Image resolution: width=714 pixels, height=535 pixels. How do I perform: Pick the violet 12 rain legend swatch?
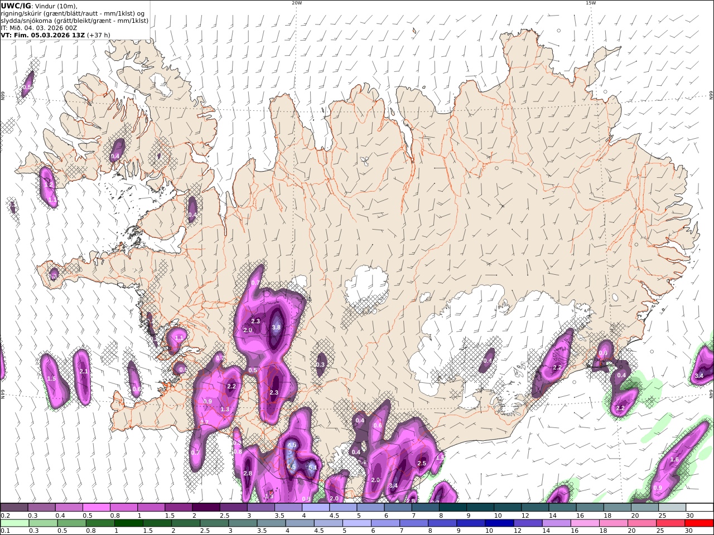click(527, 523)
